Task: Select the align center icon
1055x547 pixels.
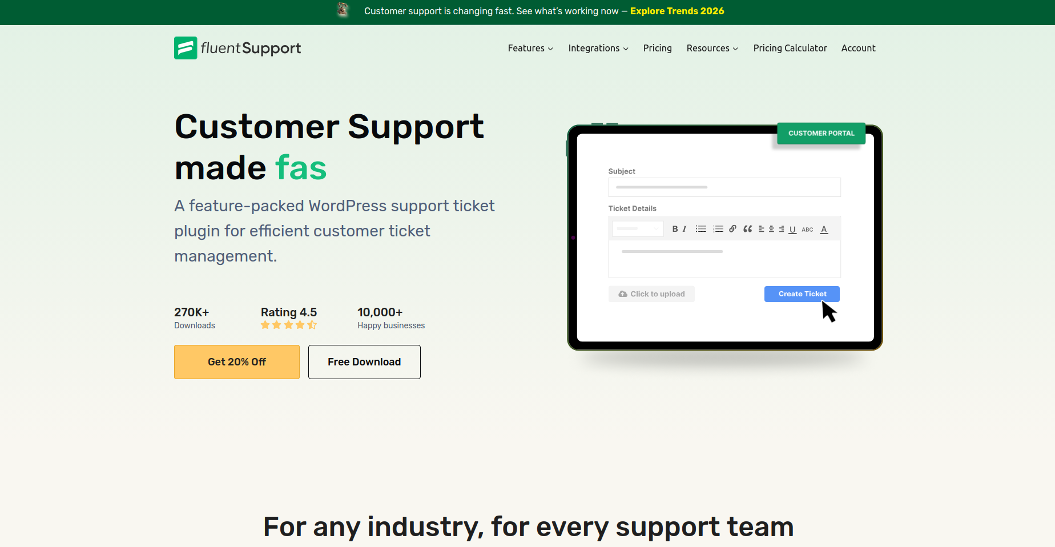Action: tap(771, 229)
